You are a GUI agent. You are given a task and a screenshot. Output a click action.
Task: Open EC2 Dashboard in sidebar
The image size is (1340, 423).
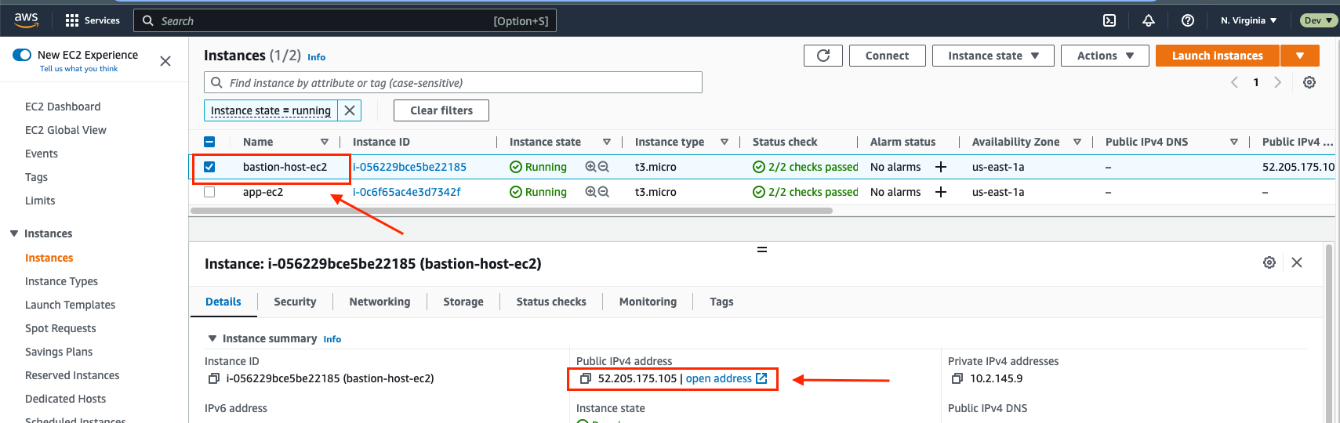(63, 107)
